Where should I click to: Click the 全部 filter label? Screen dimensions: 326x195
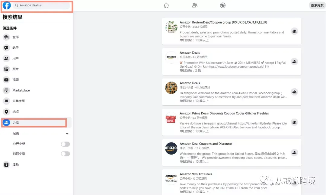[x=16, y=37]
